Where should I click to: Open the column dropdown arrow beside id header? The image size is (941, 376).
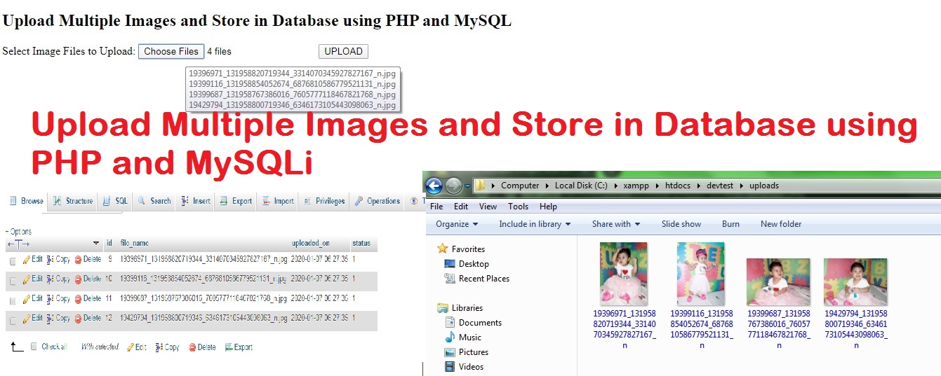pyautogui.click(x=97, y=244)
